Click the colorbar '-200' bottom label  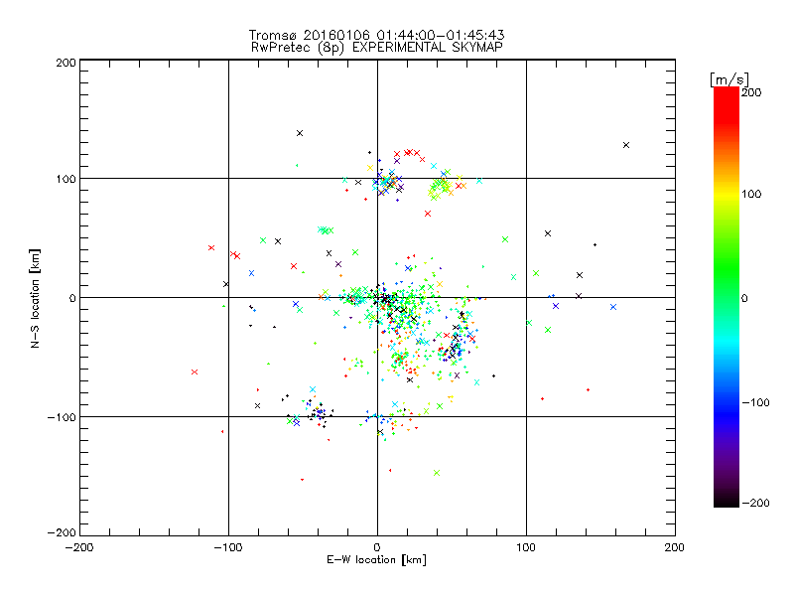[x=755, y=503]
